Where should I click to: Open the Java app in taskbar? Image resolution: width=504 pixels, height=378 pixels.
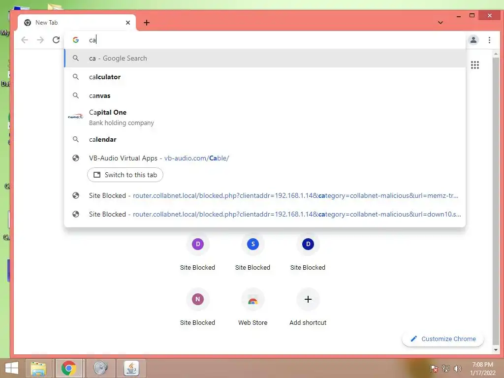pos(131,368)
